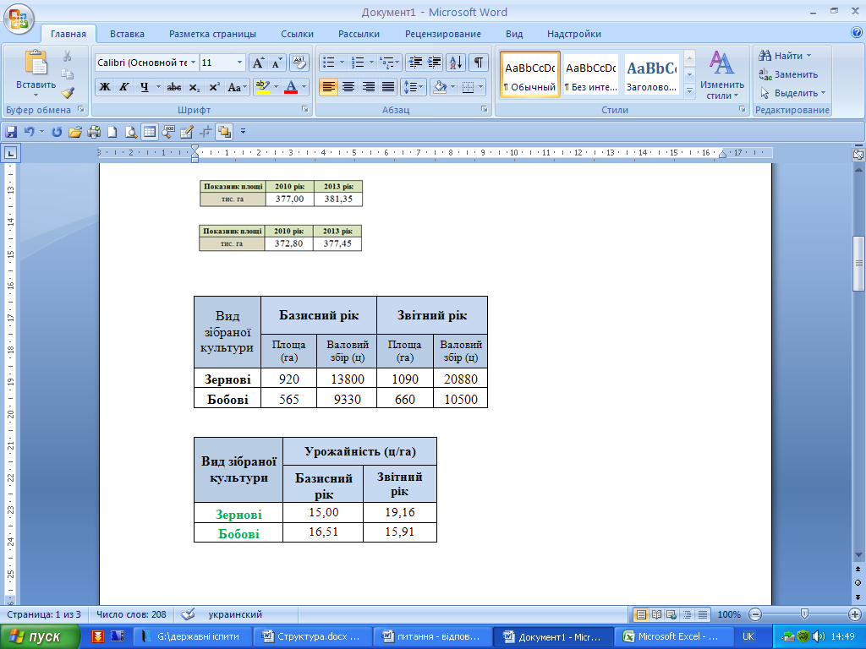This screenshot has height=649, width=866.
Task: Switch to Структура.docx taskbar button
Action: coord(312,636)
